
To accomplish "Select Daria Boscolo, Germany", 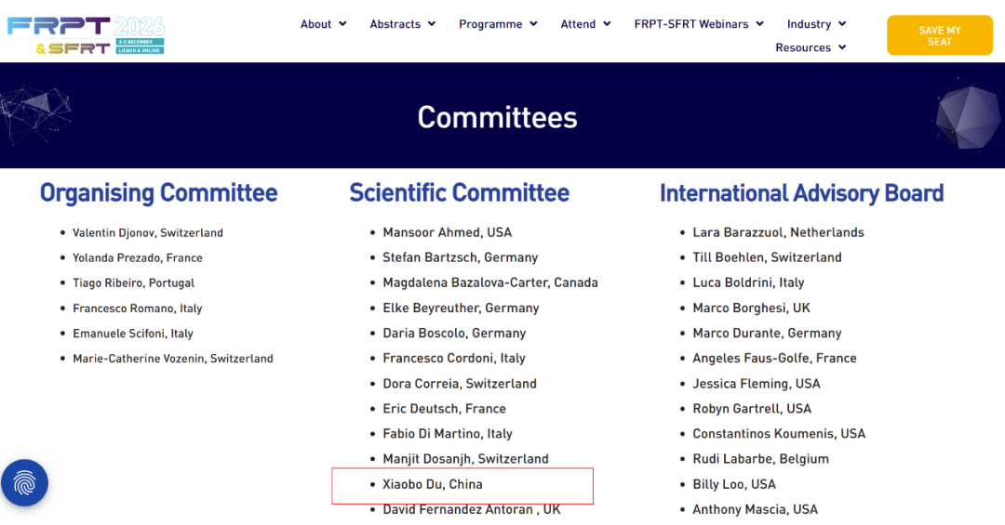I will tap(454, 333).
